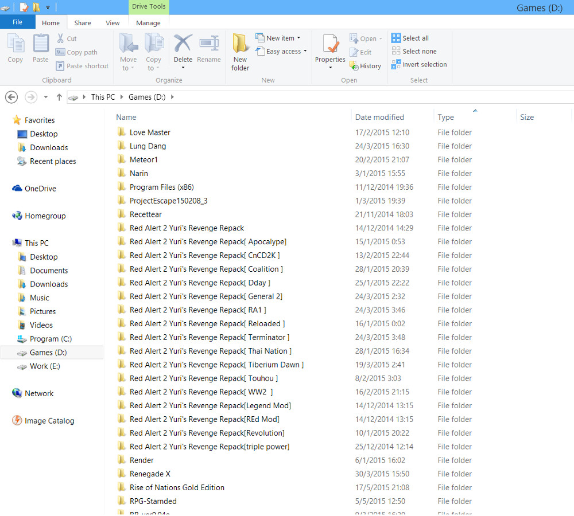
Task: Open the Move to menu
Action: (x=129, y=52)
